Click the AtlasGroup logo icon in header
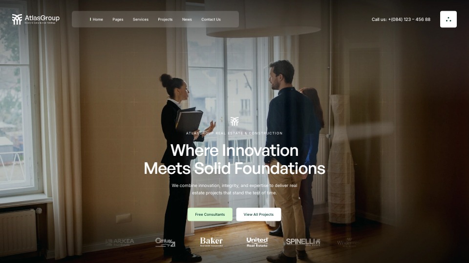 pos(17,19)
